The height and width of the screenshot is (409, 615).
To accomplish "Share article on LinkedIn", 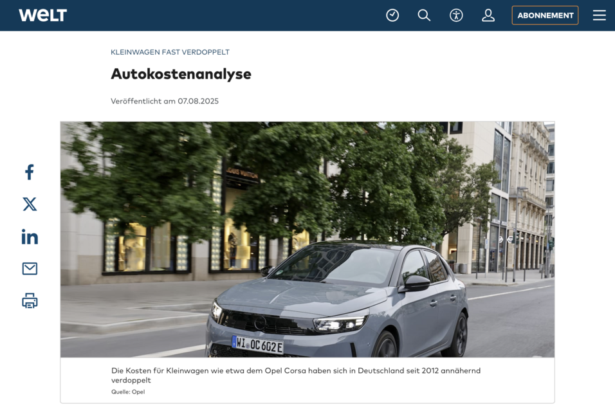I will tap(30, 237).
